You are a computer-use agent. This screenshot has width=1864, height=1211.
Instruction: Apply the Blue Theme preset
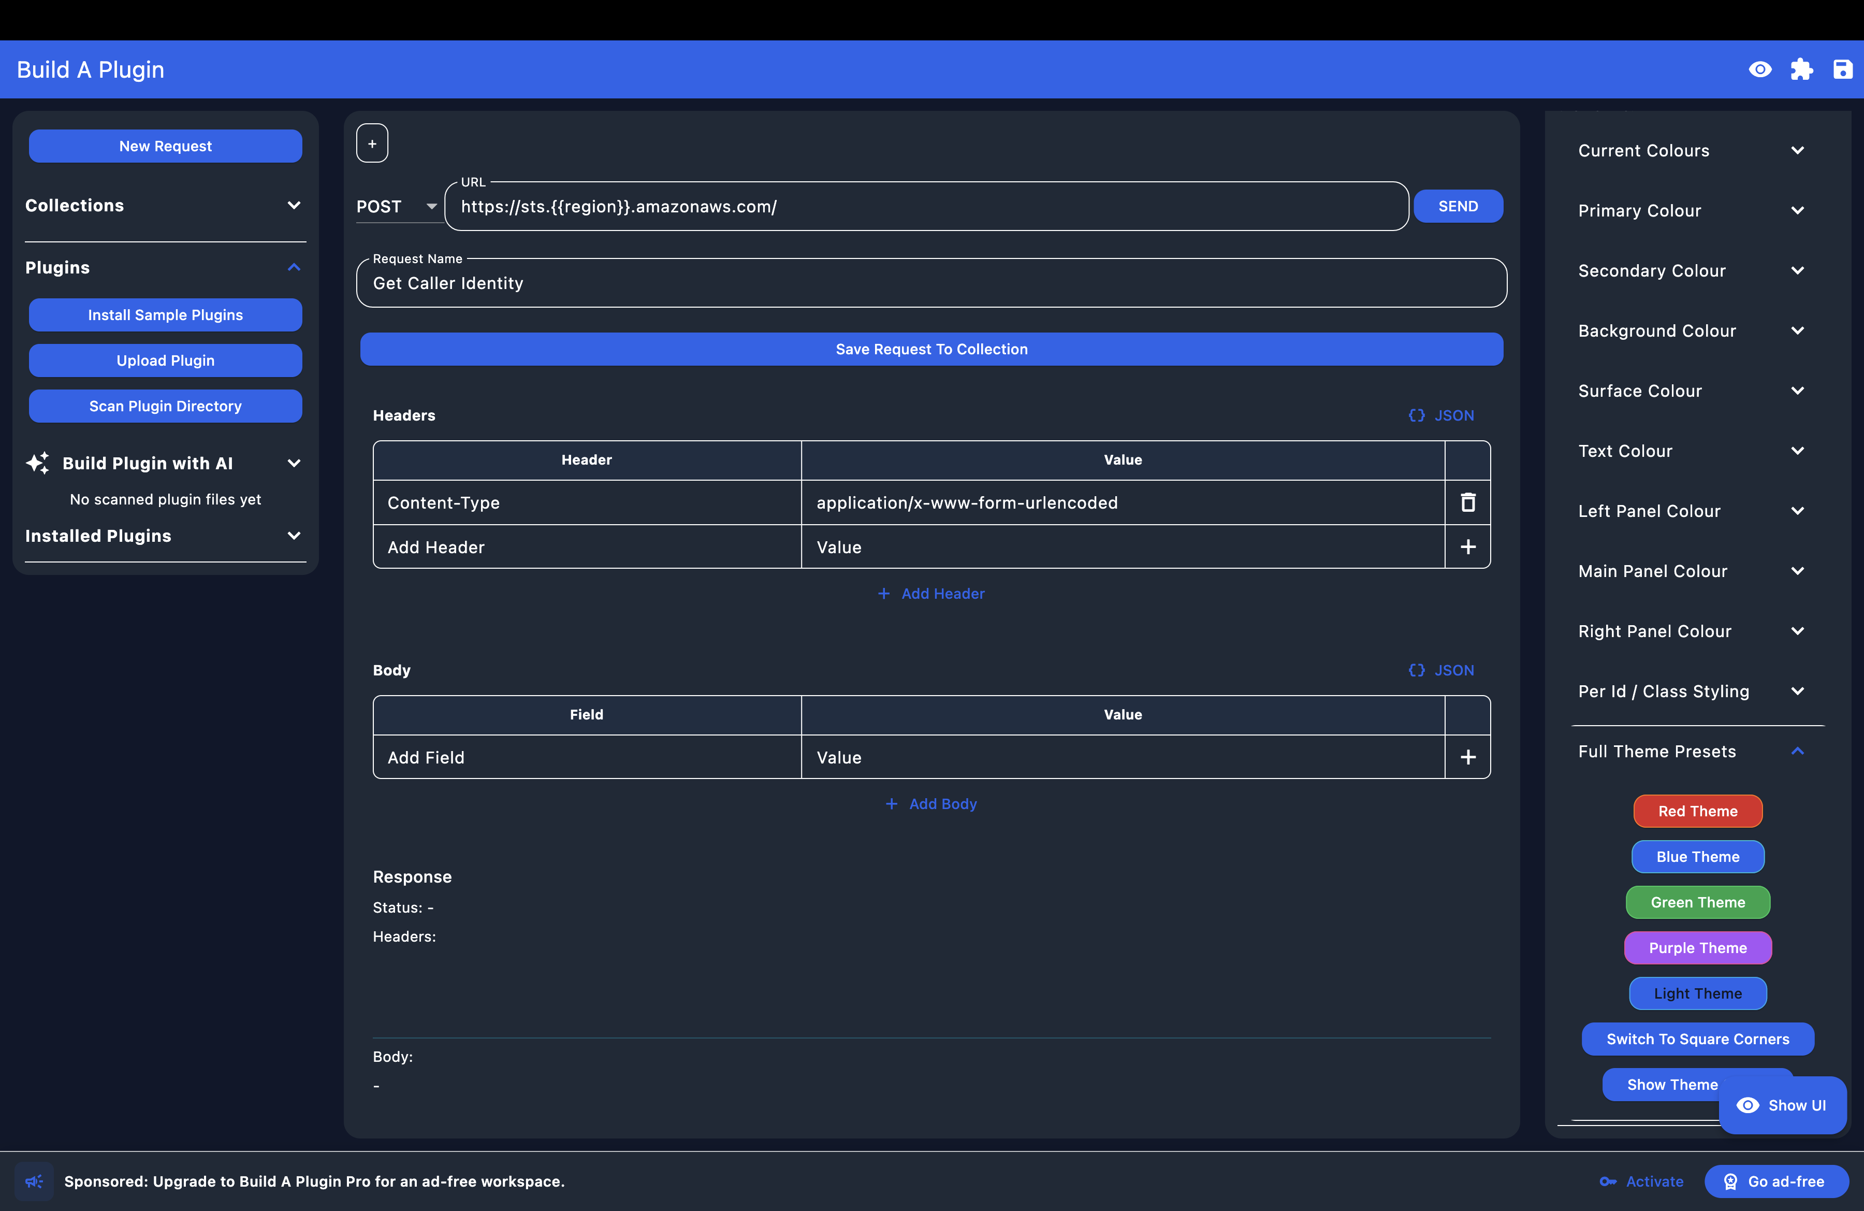(x=1697, y=856)
